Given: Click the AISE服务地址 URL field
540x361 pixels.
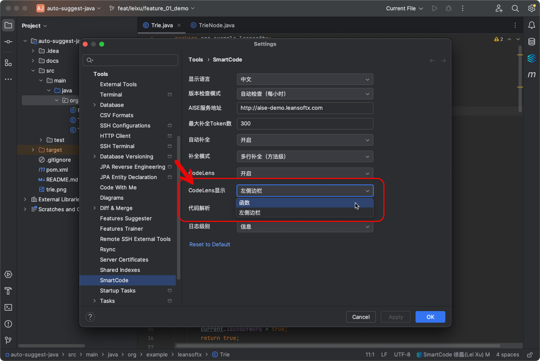Looking at the screenshot, I should click(x=305, y=108).
